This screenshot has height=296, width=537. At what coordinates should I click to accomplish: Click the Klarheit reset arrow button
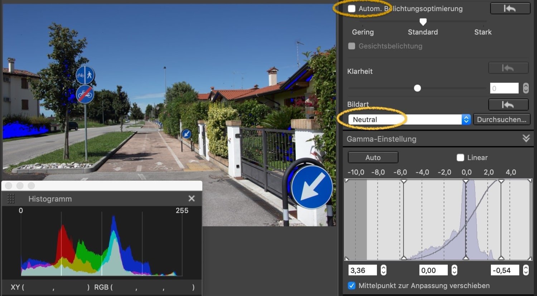pyautogui.click(x=508, y=68)
